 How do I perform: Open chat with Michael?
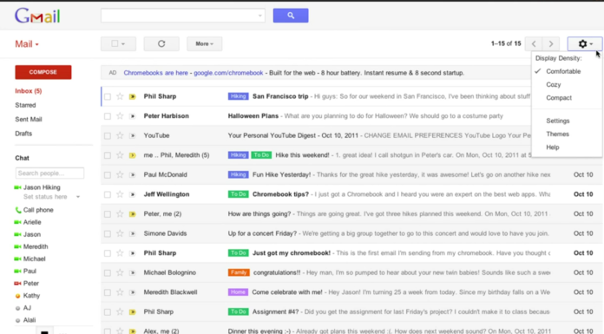point(35,259)
